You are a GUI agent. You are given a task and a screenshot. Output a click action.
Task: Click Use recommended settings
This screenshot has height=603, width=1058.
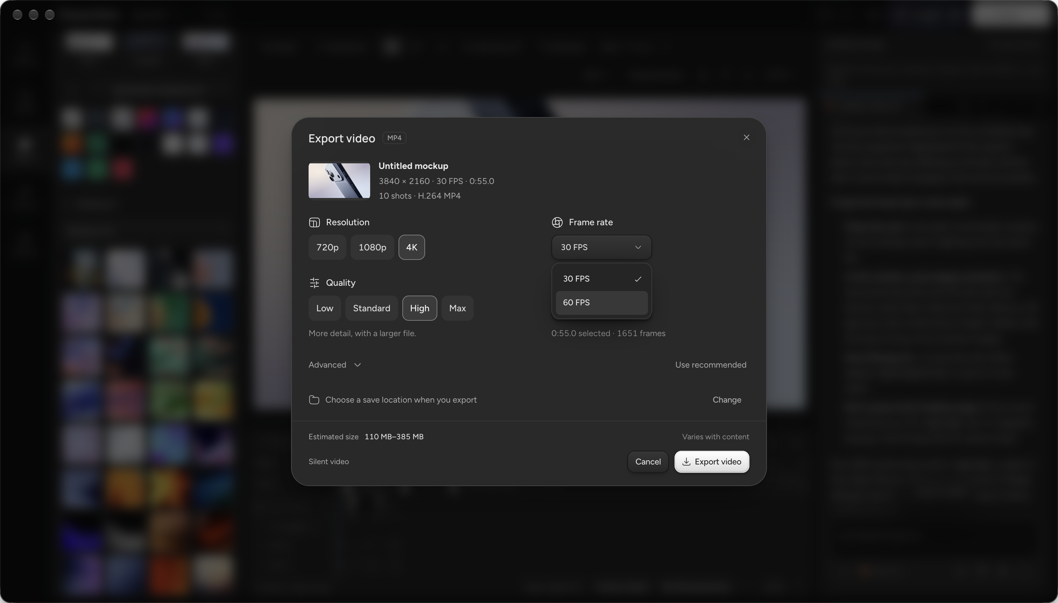coord(711,365)
